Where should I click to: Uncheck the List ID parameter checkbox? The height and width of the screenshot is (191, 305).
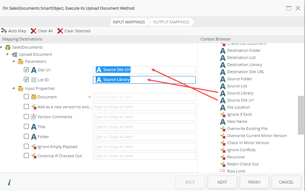click(26, 80)
